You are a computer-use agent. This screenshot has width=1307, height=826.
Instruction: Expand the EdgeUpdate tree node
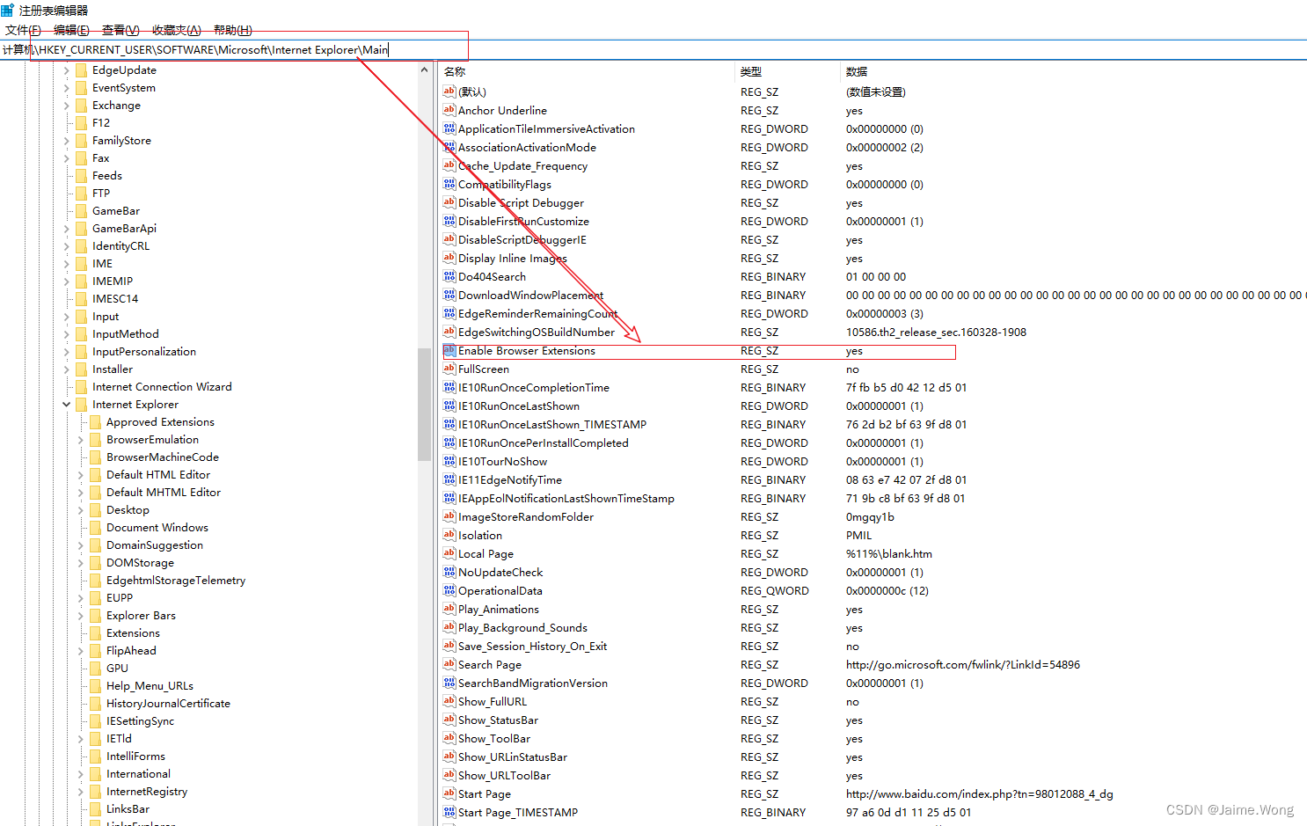coord(66,70)
